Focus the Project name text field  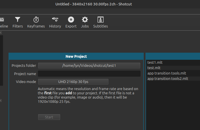(x=89, y=74)
